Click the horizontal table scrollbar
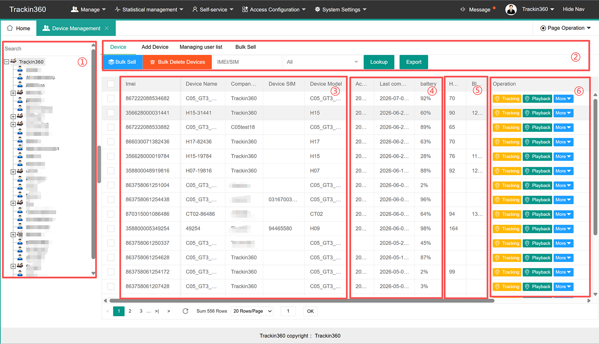This screenshot has width=599, height=344. tap(302, 301)
